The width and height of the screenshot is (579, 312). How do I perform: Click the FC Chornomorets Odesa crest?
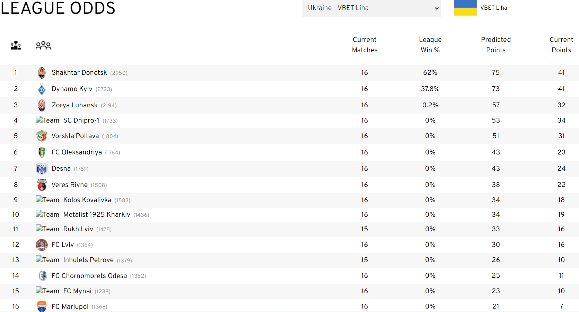point(43,276)
